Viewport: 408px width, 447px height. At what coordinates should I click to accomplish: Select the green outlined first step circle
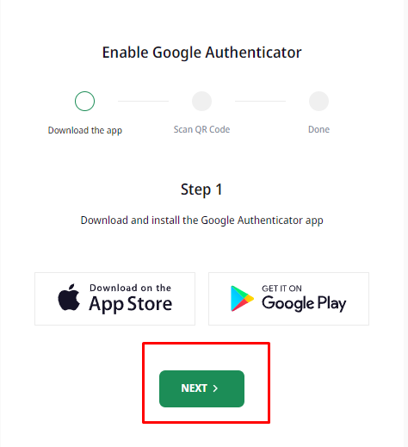(84, 101)
